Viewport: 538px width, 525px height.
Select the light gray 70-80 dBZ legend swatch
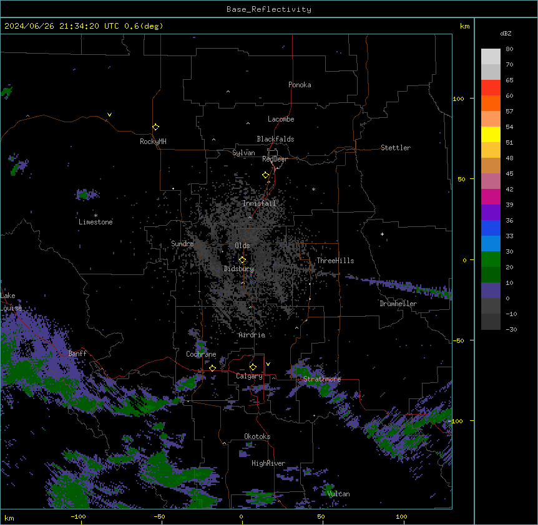pyautogui.click(x=491, y=57)
